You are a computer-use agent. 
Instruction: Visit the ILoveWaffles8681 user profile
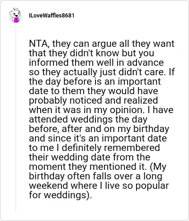coord(52,16)
